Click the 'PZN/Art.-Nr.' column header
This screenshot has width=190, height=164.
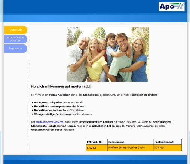97,142
